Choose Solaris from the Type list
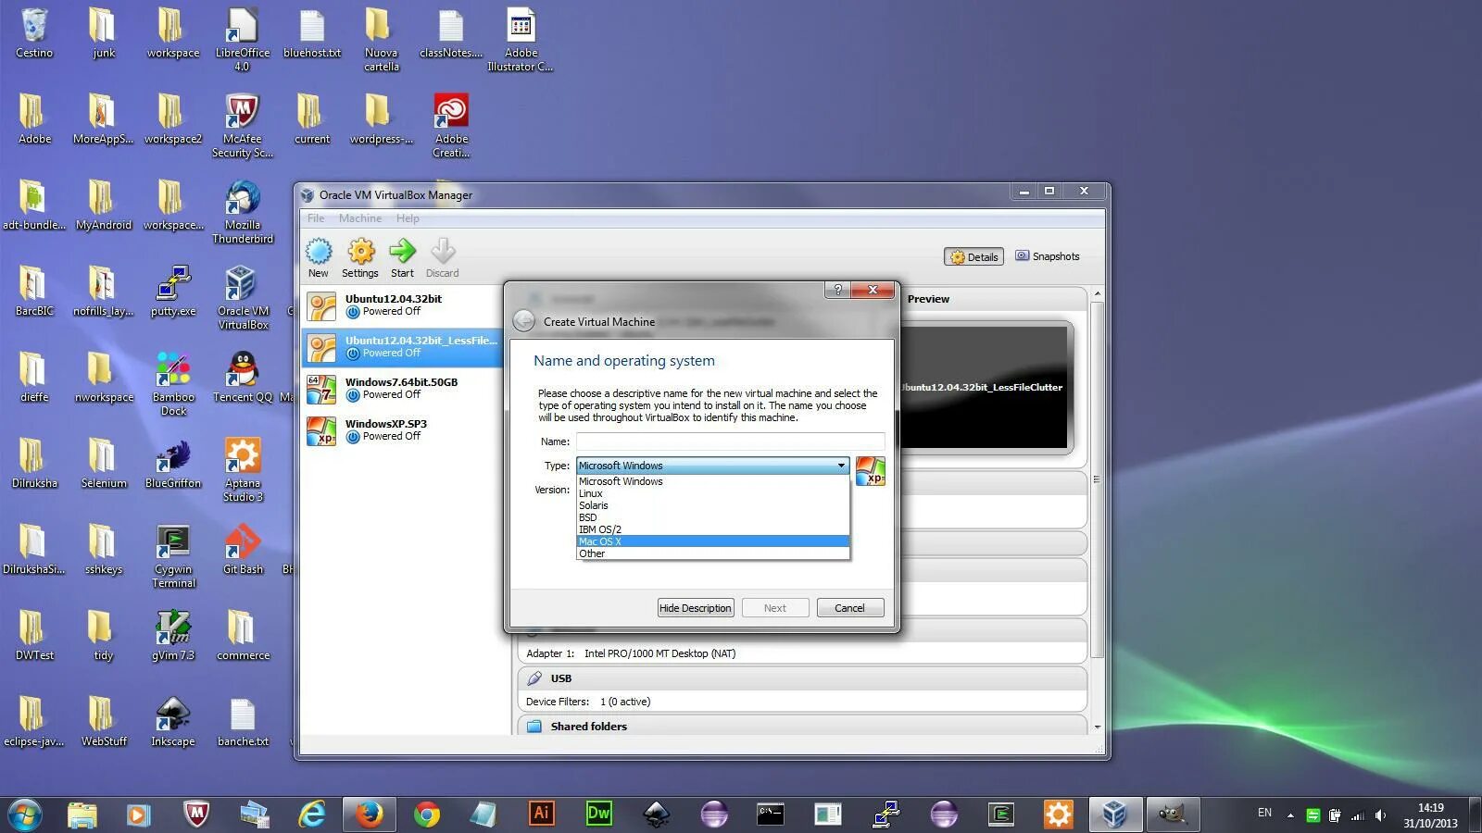Viewport: 1482px width, 833px height. click(x=712, y=505)
